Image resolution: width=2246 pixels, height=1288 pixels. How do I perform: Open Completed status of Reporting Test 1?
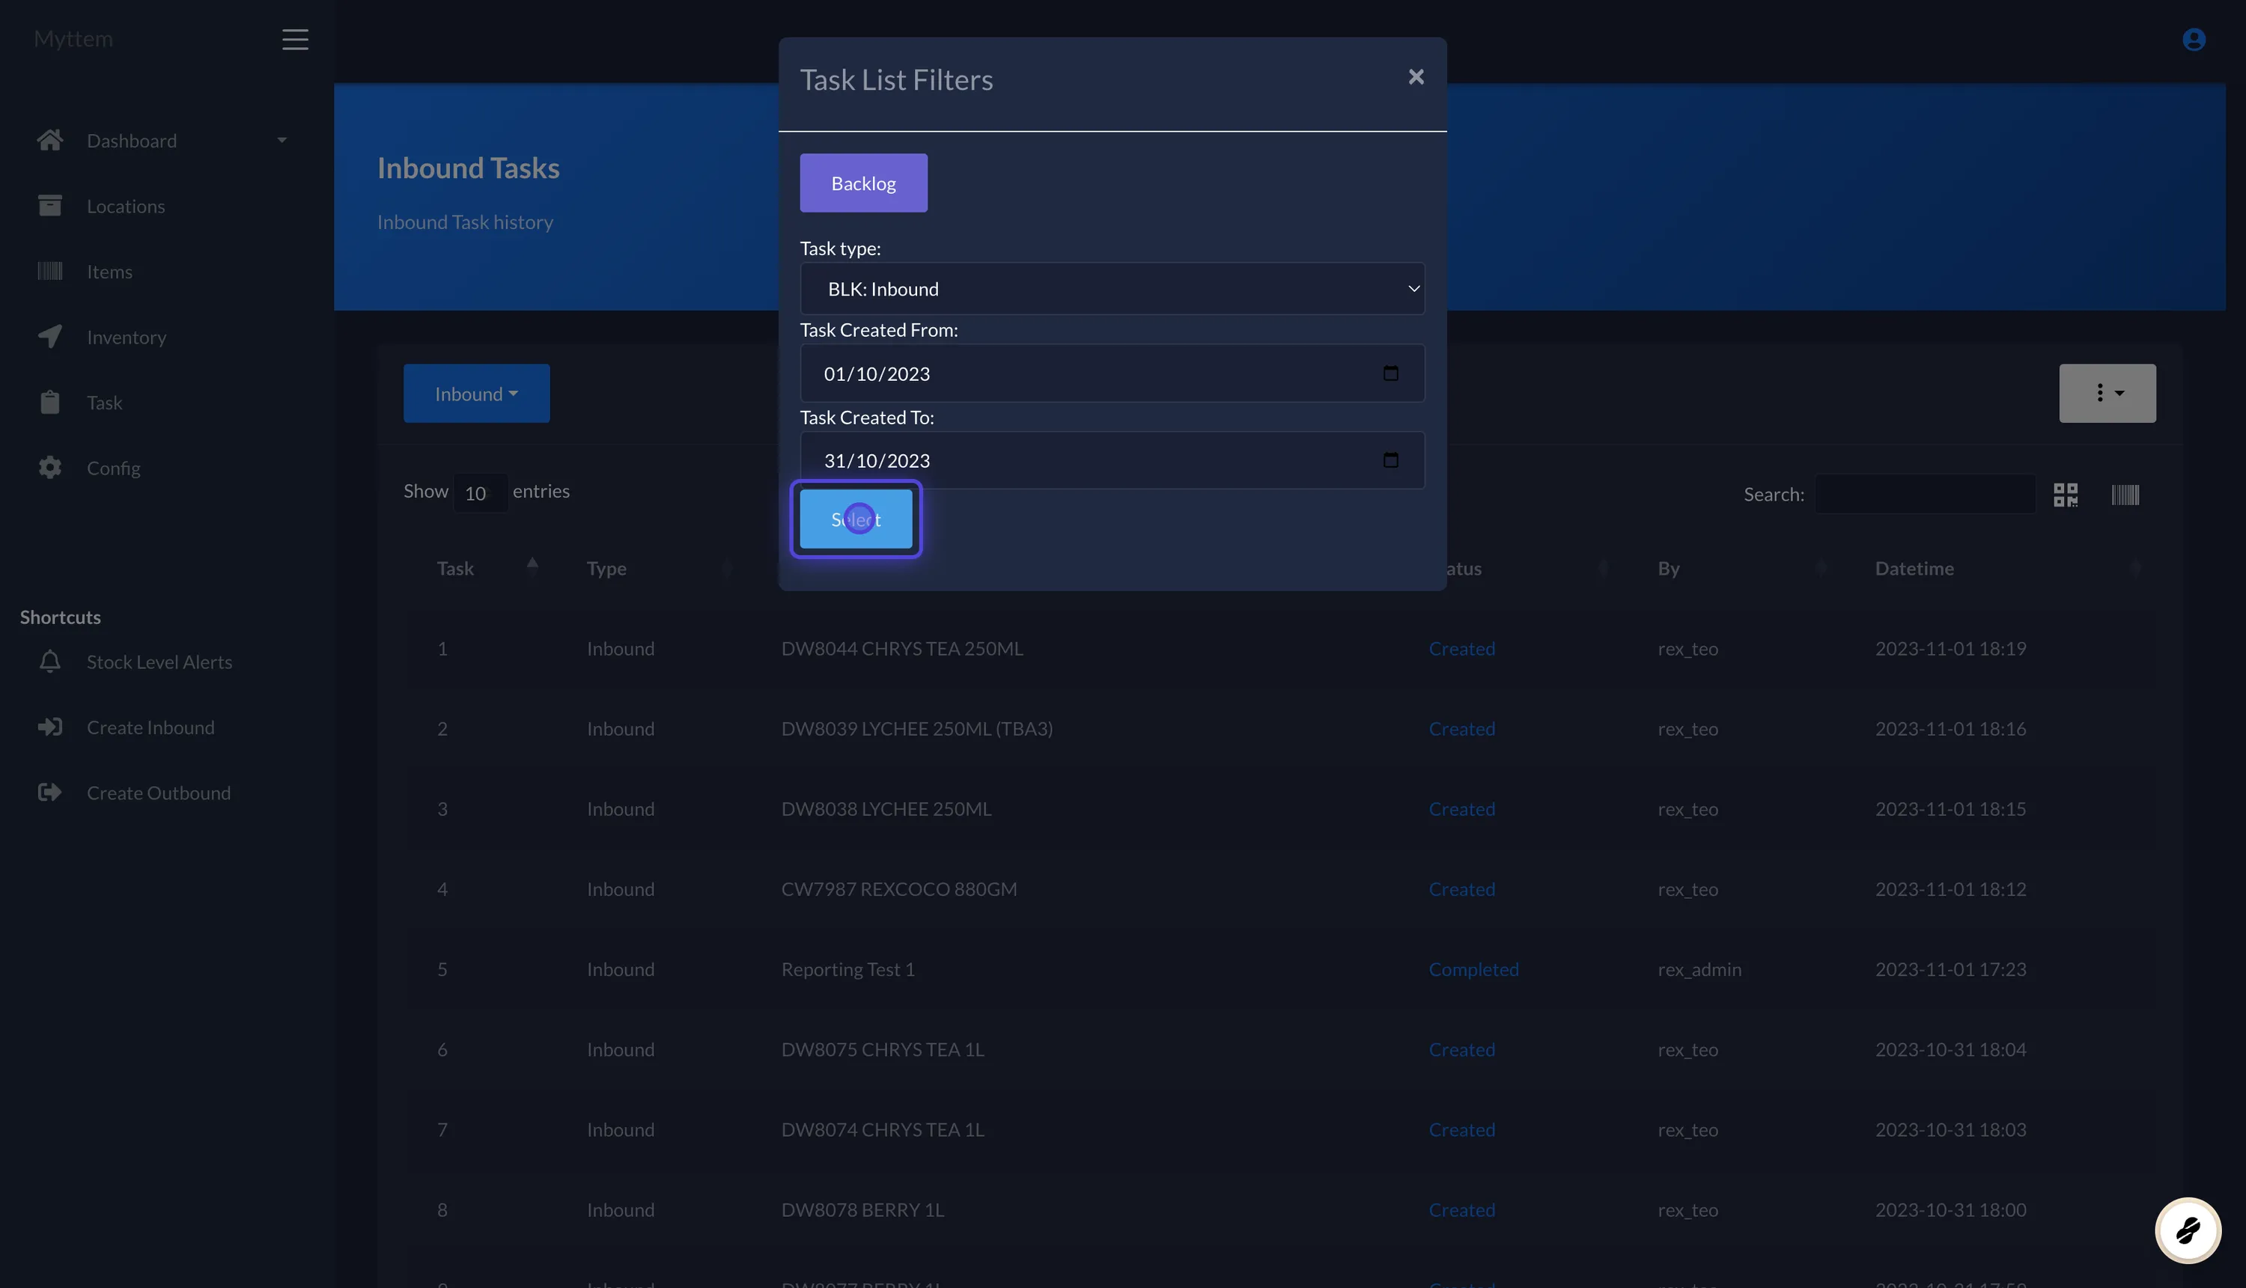pyautogui.click(x=1473, y=968)
